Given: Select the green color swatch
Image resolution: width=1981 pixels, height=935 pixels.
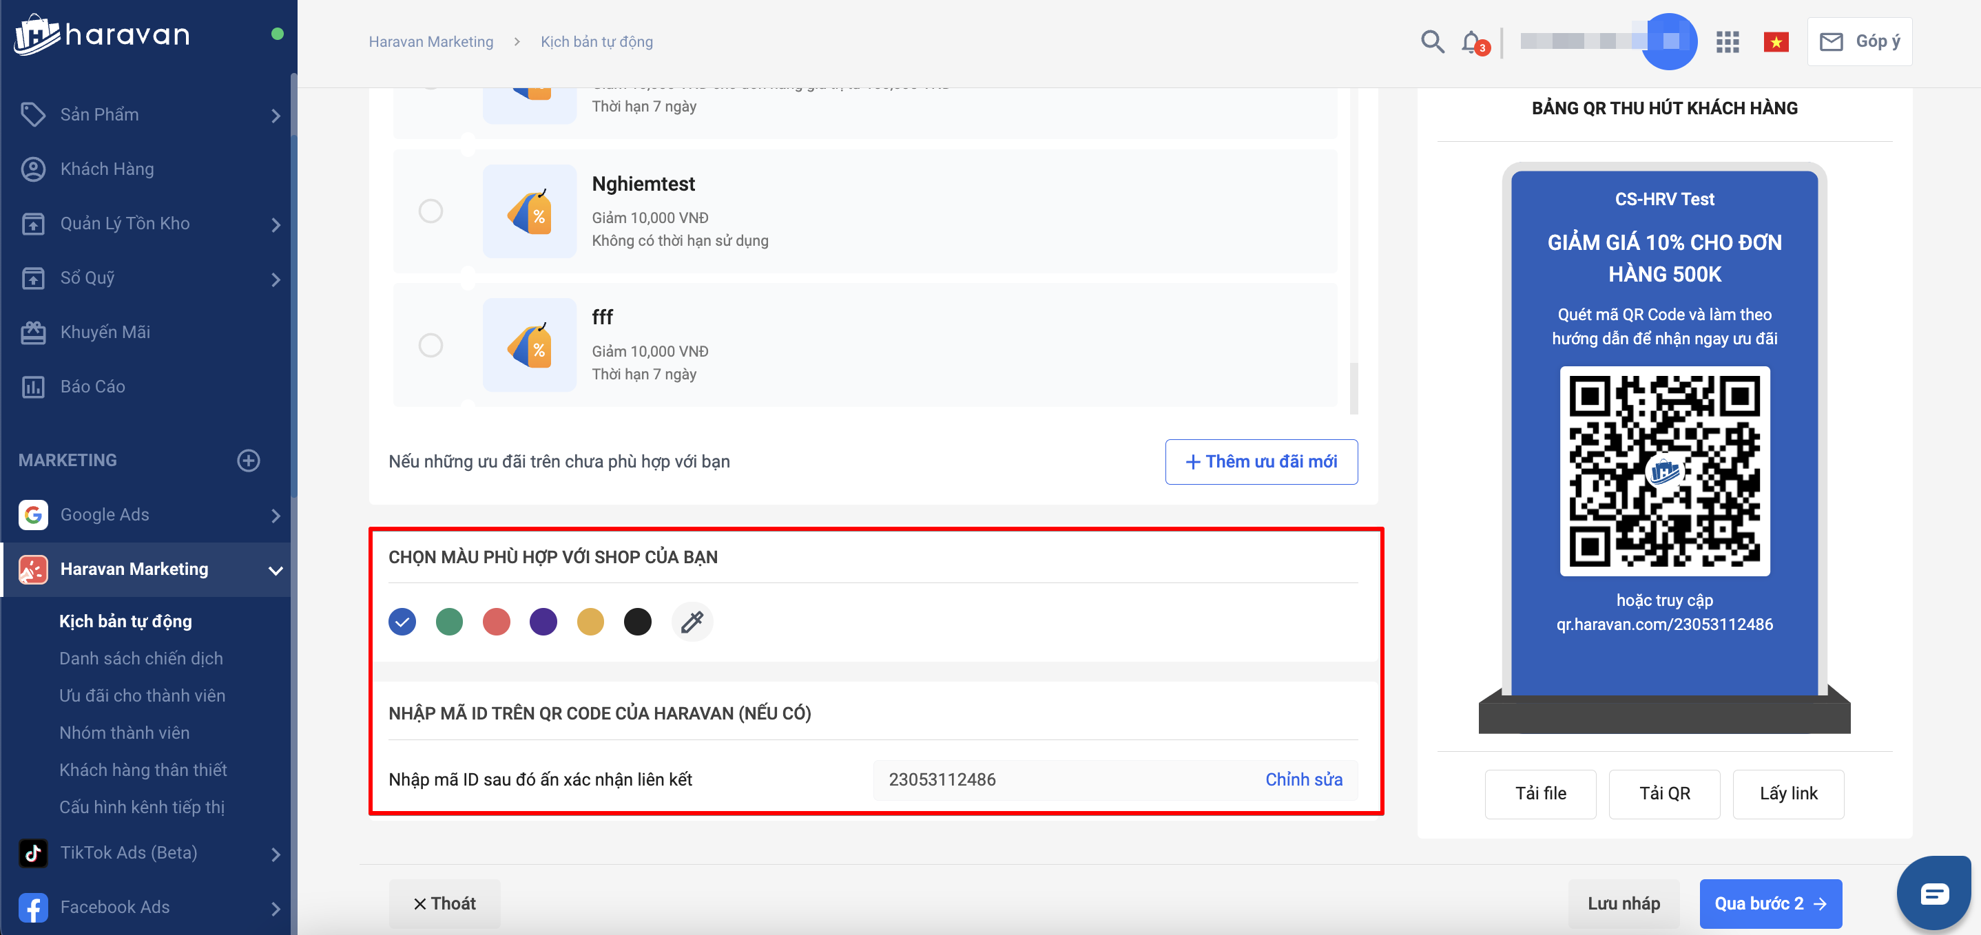Looking at the screenshot, I should coord(449,621).
